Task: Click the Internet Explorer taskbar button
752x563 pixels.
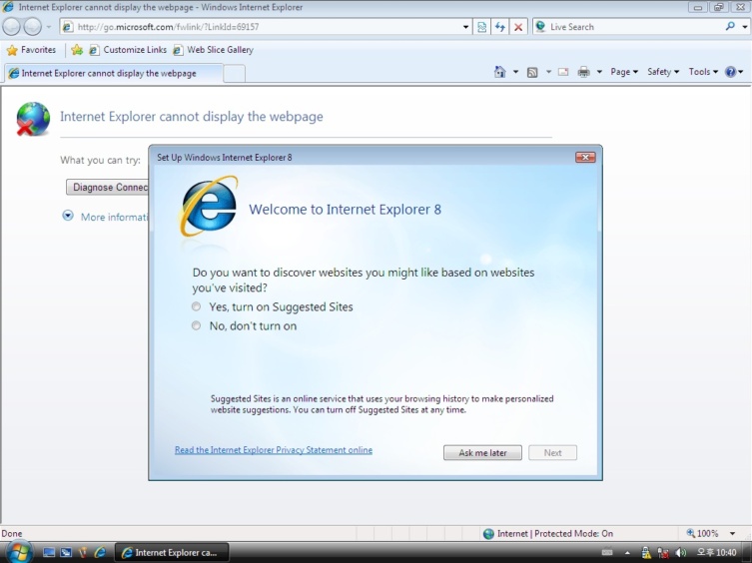Action: pos(171,552)
